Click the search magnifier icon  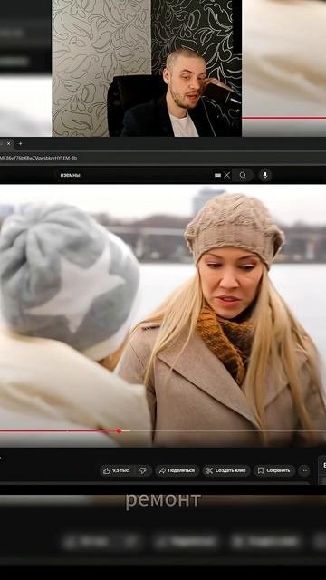point(243,175)
